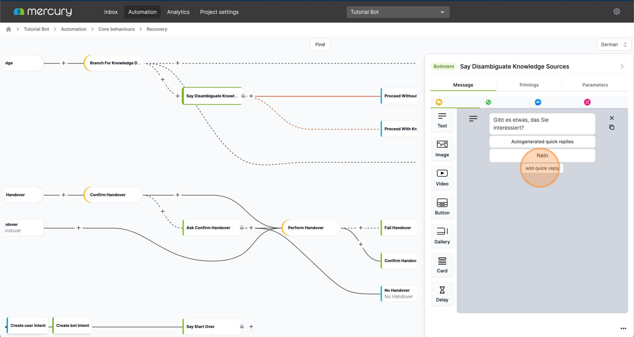
Task: Select the Say Disambiguate Knowledge node
Action: tap(212, 96)
